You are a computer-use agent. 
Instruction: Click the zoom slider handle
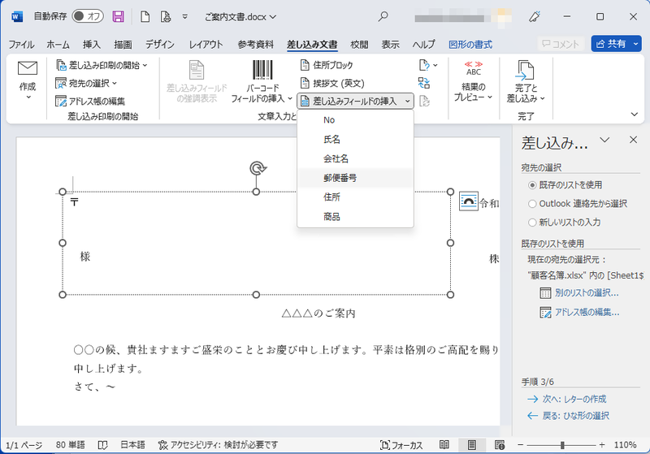562,445
